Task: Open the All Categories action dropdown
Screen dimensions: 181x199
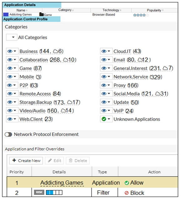Action: [12, 37]
